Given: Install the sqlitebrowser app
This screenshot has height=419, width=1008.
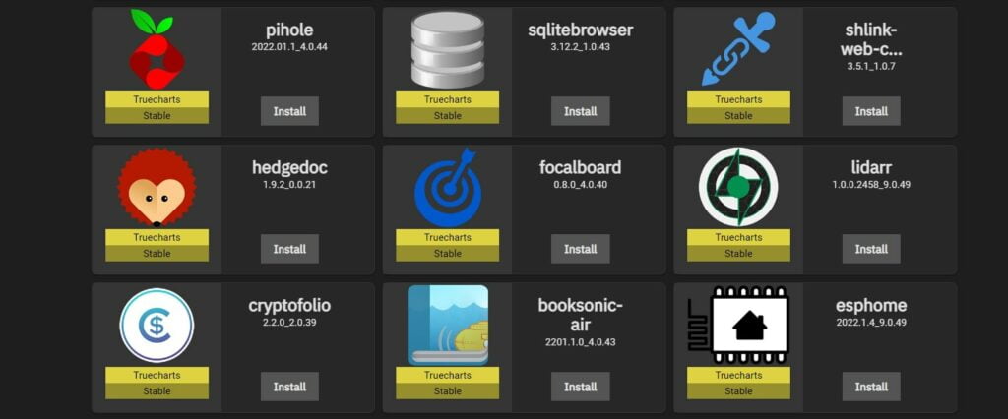Looking at the screenshot, I should click(x=580, y=111).
